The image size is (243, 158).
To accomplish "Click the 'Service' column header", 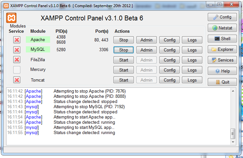I will pos(16,31).
